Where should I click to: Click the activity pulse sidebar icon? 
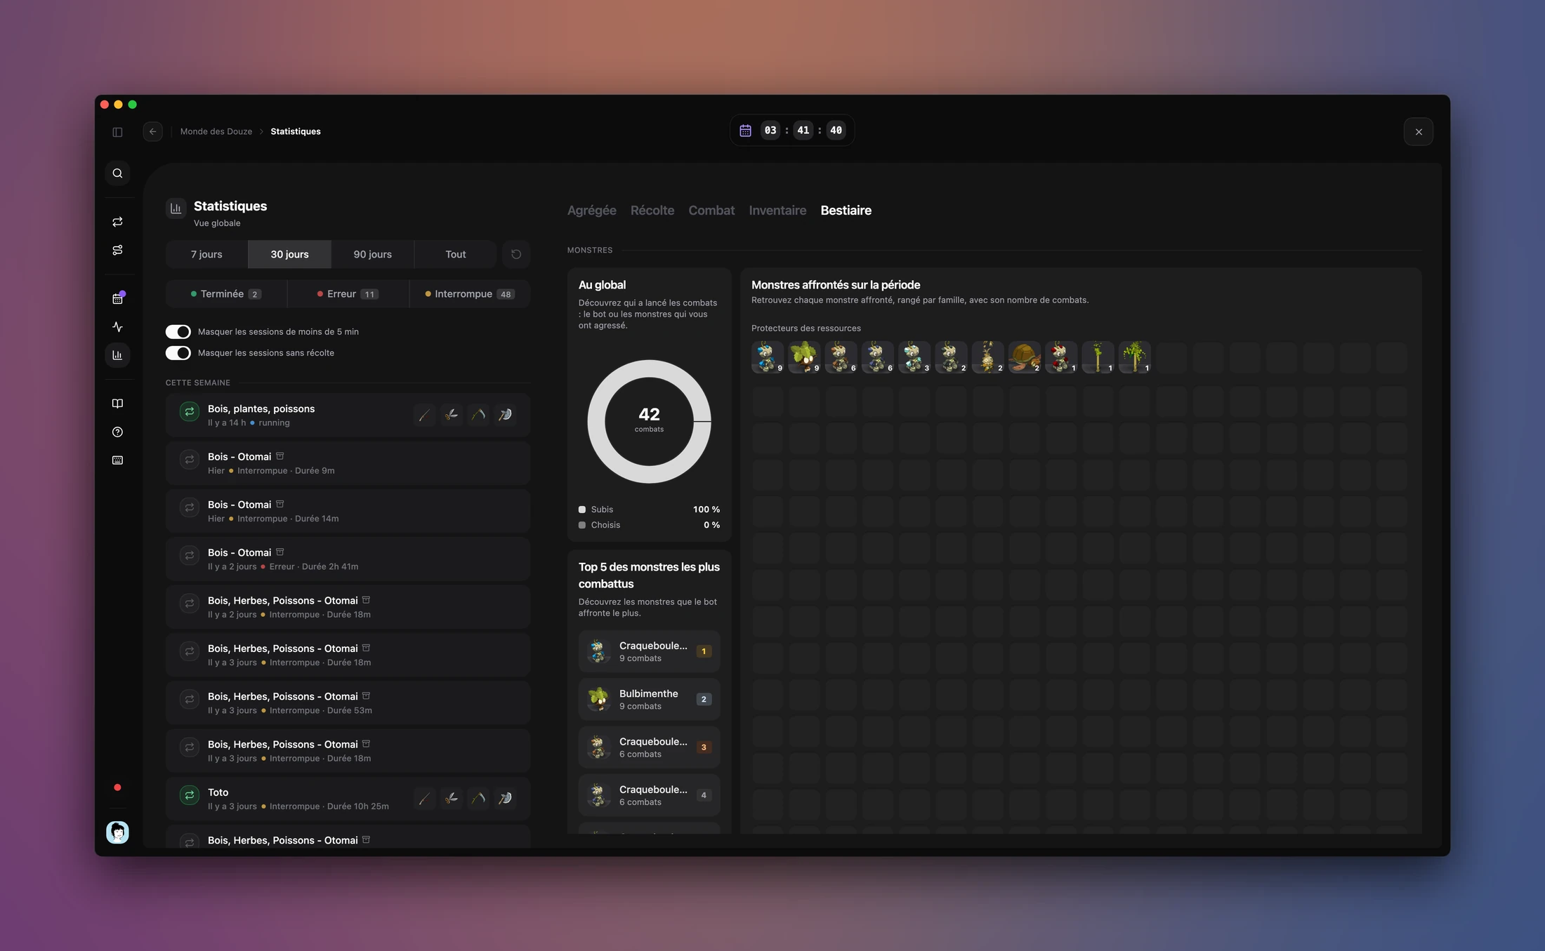tap(117, 327)
